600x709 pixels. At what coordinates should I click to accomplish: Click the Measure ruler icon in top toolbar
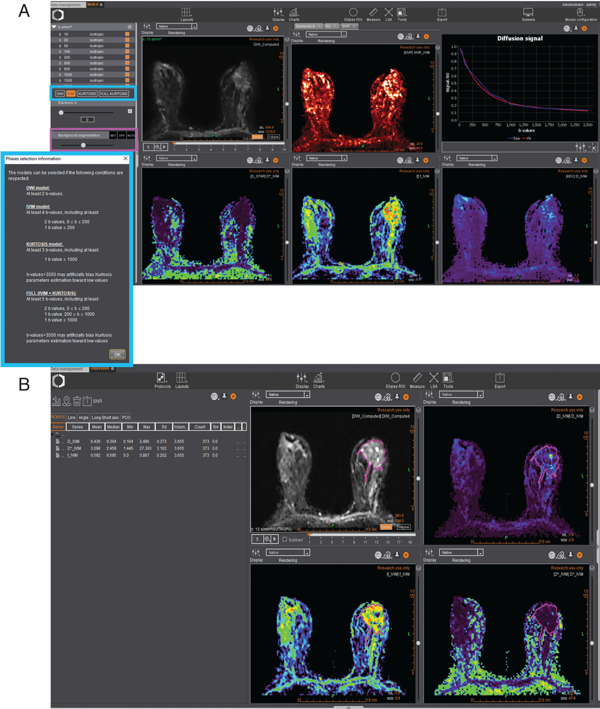373,13
